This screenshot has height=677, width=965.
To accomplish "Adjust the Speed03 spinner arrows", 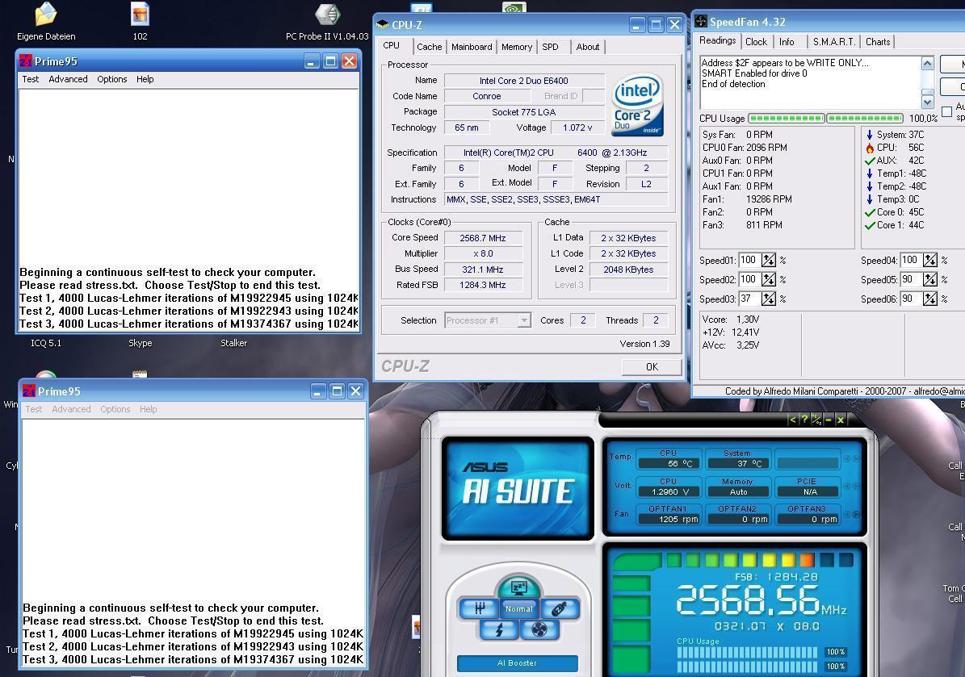I will pyautogui.click(x=769, y=299).
